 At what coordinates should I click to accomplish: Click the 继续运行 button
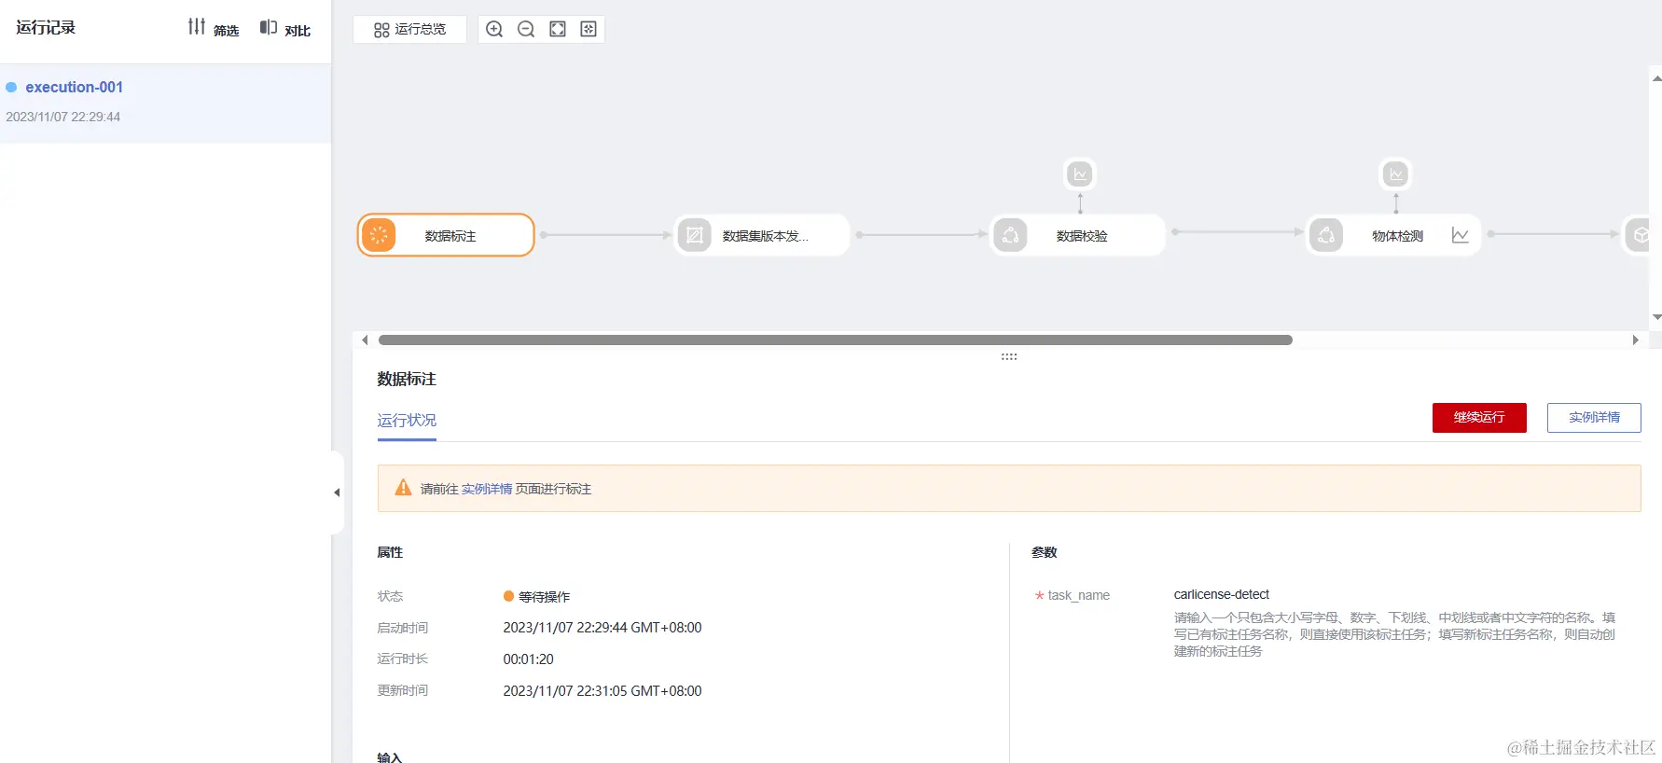1479,418
